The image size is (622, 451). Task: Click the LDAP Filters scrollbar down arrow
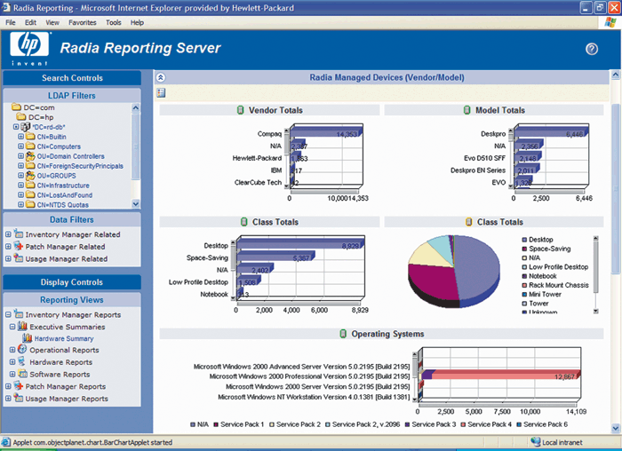136,203
